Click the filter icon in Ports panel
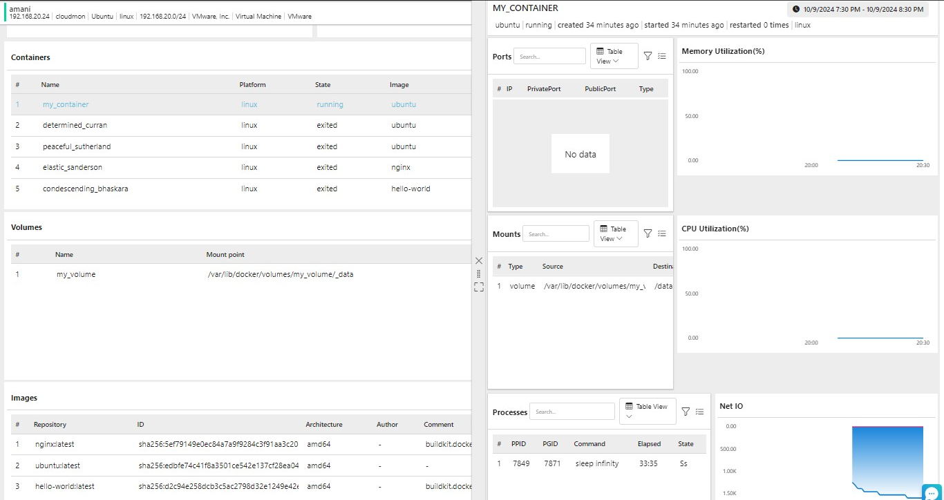944x500 pixels. pyautogui.click(x=648, y=57)
